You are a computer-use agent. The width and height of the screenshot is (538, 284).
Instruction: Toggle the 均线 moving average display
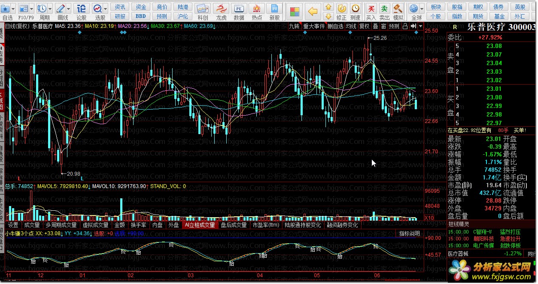pyautogui.click(x=351, y=26)
